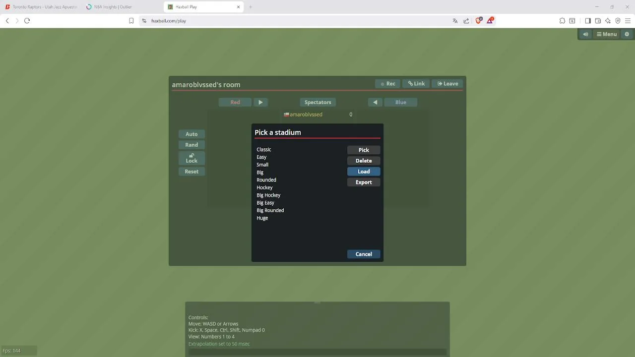Screen dimensions: 635x357
Task: Click the share page icon
Action: tap(466, 21)
